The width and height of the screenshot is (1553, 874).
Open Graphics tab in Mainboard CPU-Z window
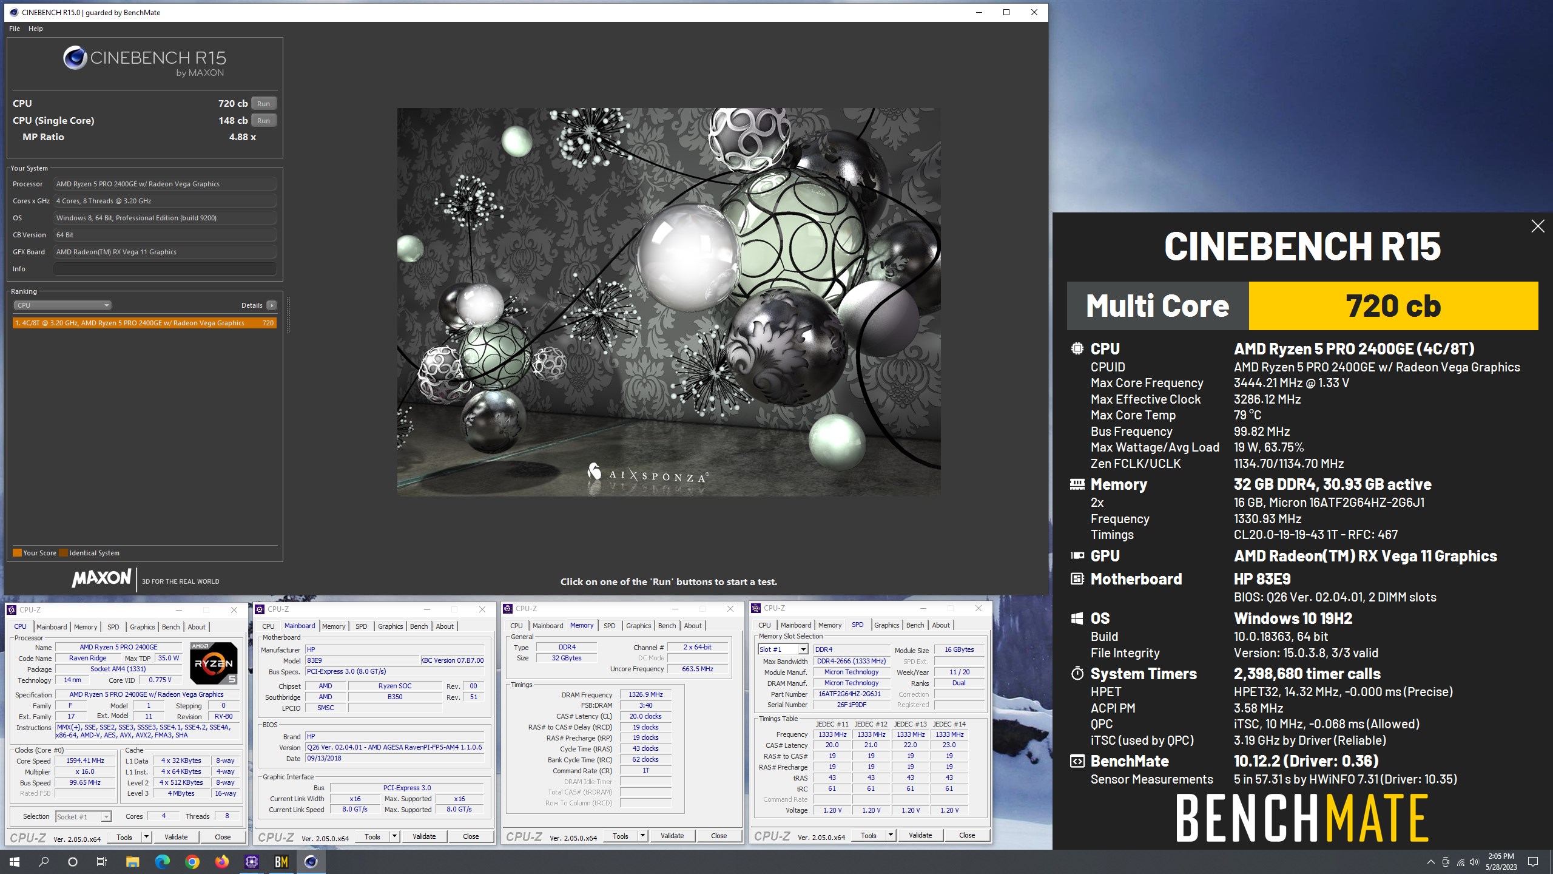point(390,626)
